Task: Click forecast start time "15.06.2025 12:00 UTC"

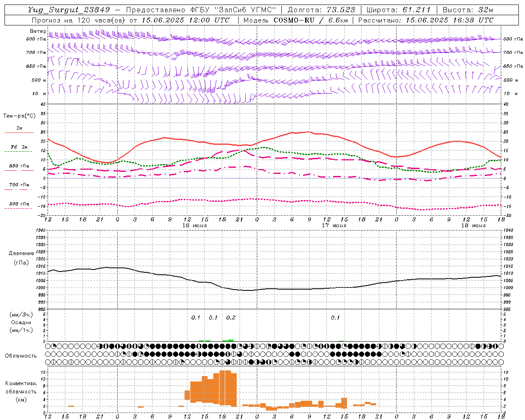Action: (x=185, y=20)
